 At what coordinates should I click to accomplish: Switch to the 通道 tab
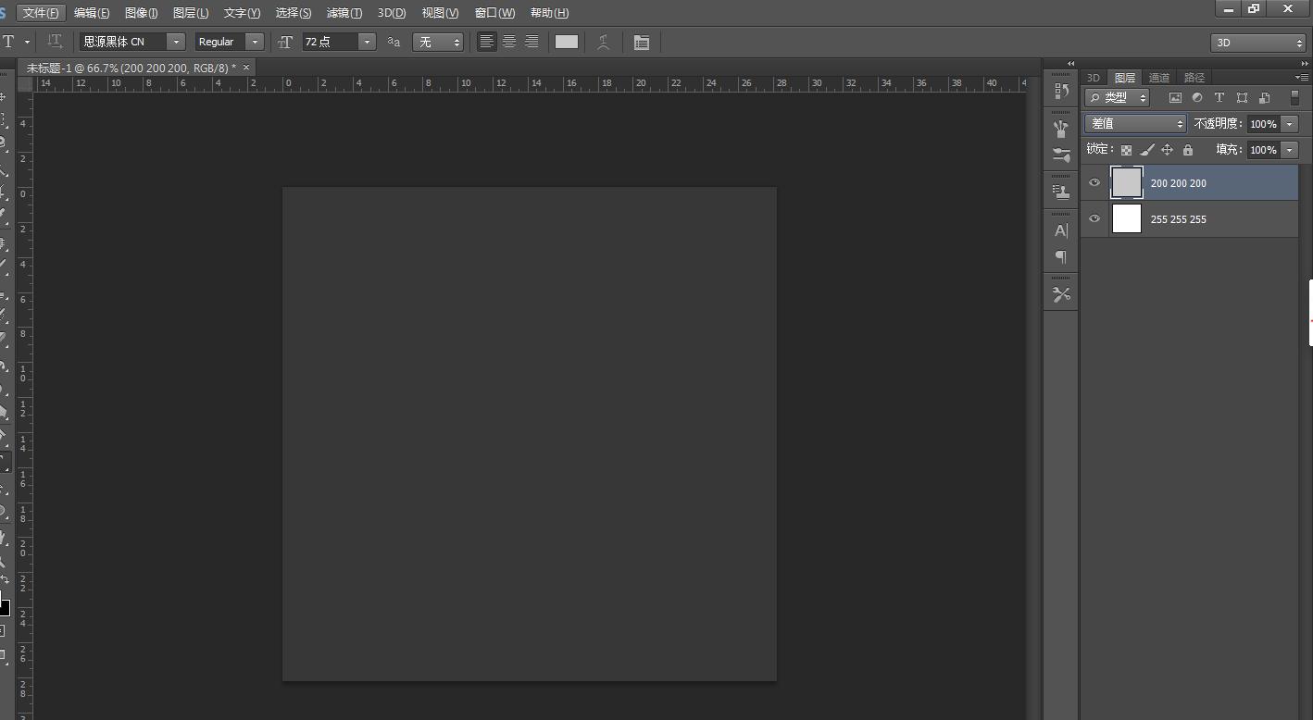point(1159,78)
